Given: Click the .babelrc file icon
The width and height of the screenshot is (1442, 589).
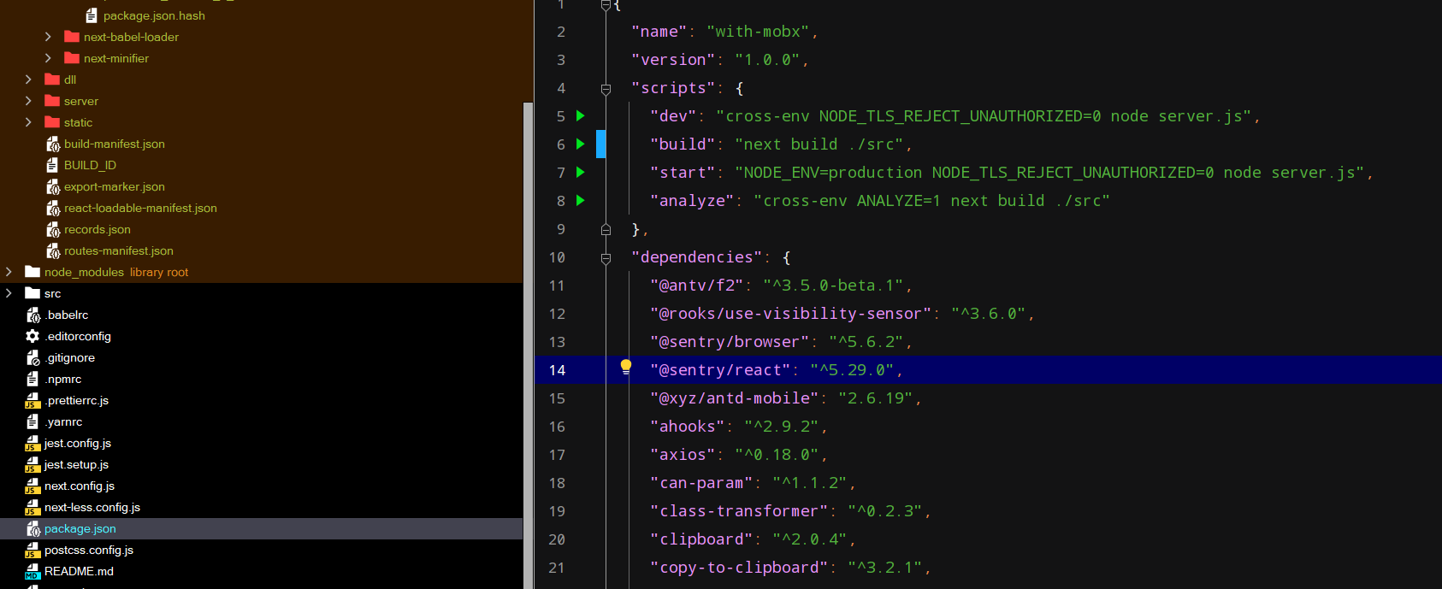Looking at the screenshot, I should 33,315.
